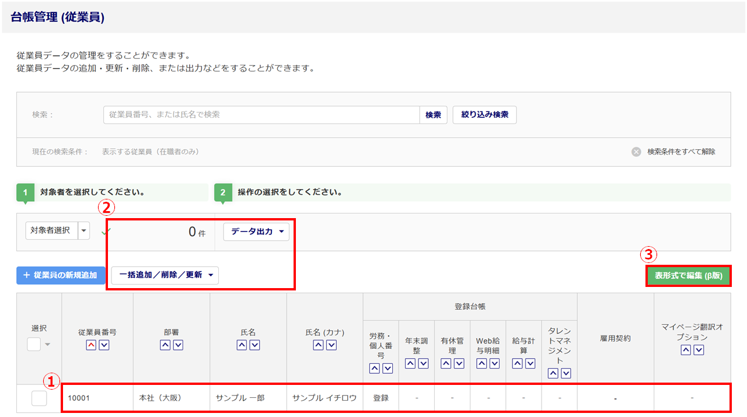
Task: Open 一括追加／削除／更新 dropdown menu
Action: (x=165, y=275)
